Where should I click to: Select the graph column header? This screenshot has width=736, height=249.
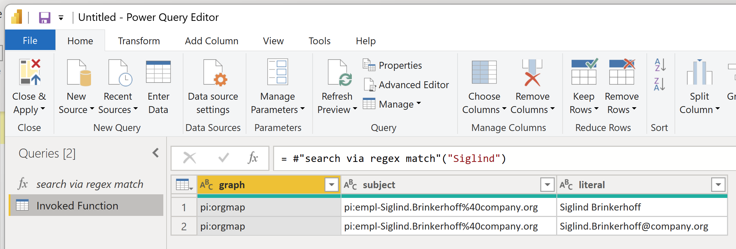pyautogui.click(x=269, y=185)
